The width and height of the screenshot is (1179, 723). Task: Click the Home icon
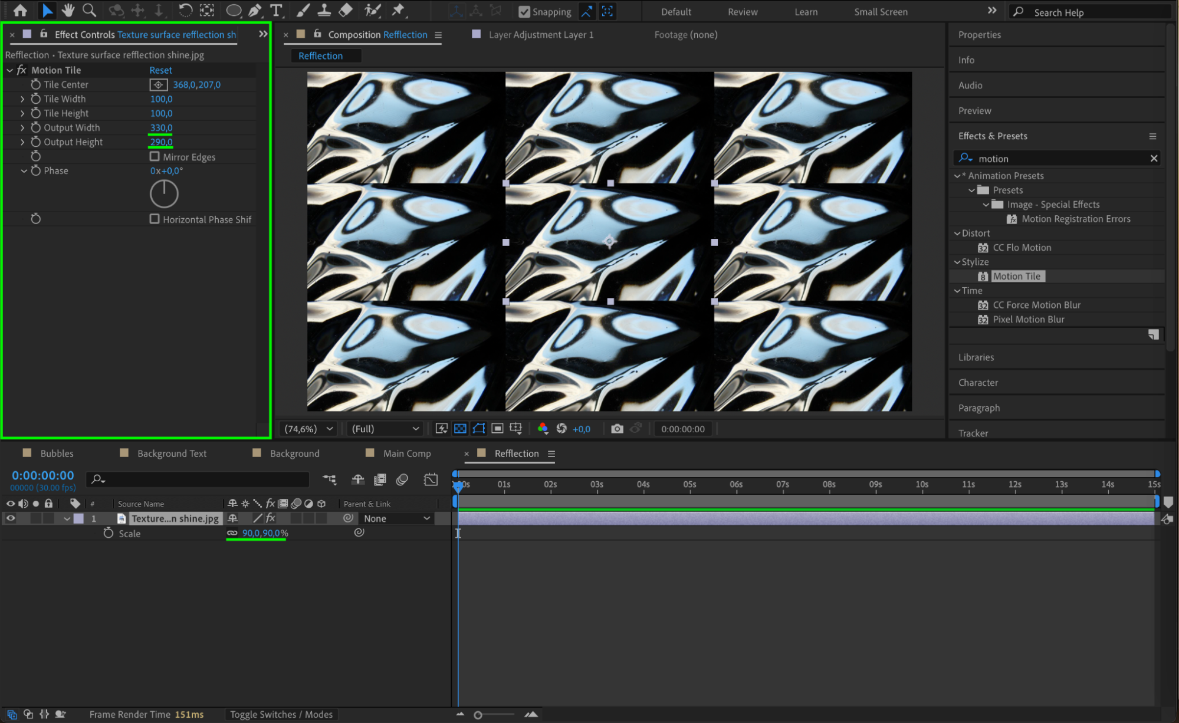20,10
